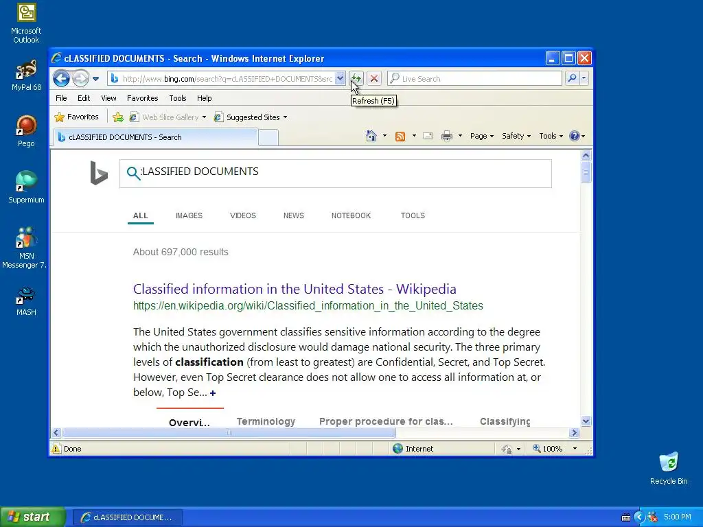Open the File menu

point(61,98)
